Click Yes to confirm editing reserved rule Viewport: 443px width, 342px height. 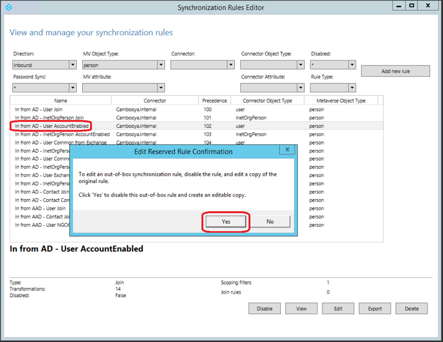tap(226, 221)
